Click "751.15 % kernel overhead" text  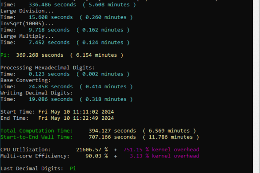click(161, 149)
